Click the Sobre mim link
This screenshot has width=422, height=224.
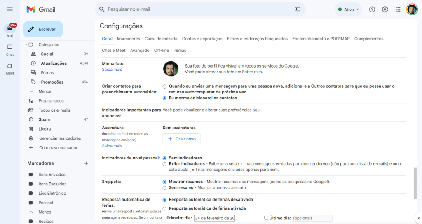coord(252,72)
